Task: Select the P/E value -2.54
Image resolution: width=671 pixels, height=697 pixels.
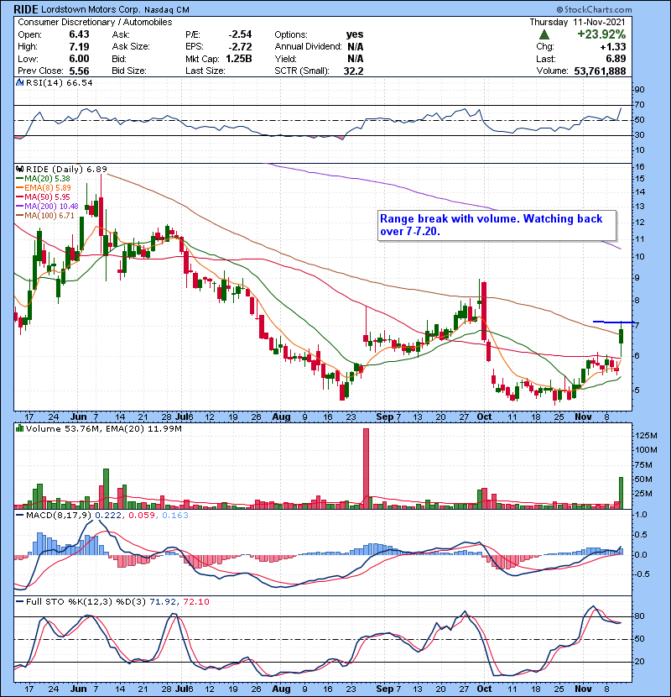Action: coord(240,34)
